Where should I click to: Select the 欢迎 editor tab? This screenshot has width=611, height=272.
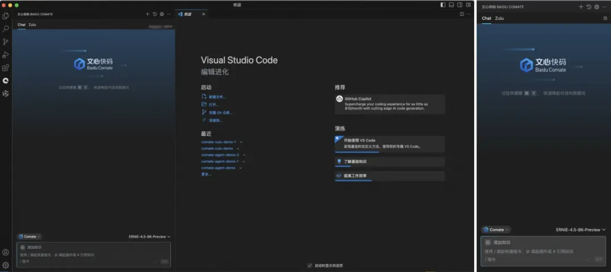(188, 14)
